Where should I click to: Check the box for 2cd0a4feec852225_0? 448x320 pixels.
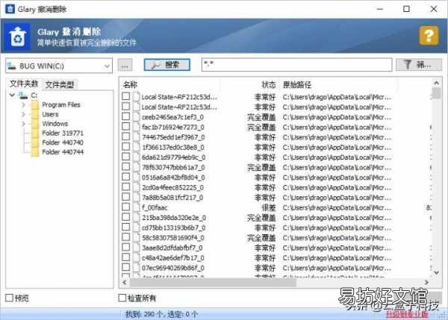click(125, 187)
